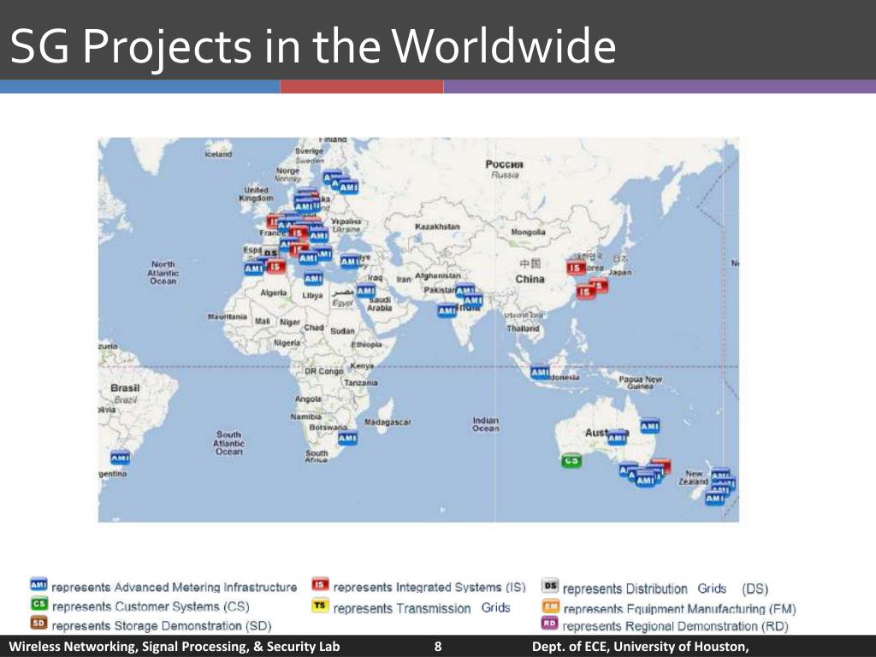Click the AMI legend icon for Advanced Metering Infrastructure
The height and width of the screenshot is (657, 876).
38,585
